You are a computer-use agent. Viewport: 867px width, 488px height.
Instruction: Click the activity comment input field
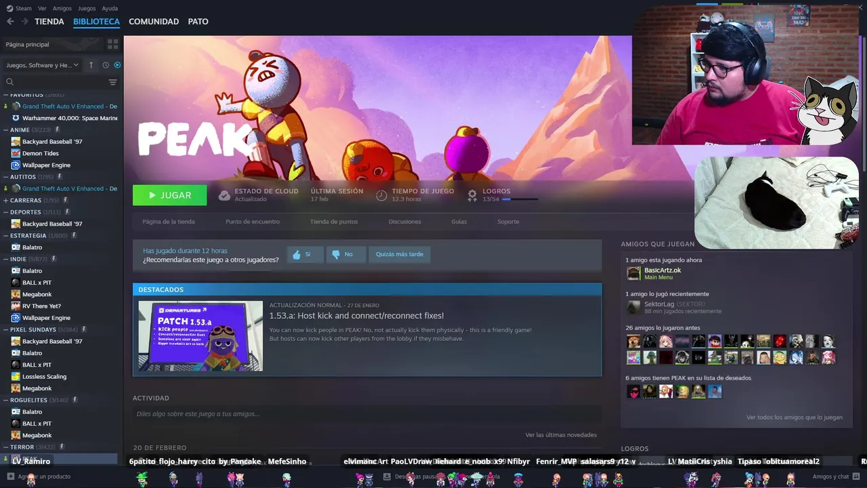click(x=367, y=413)
